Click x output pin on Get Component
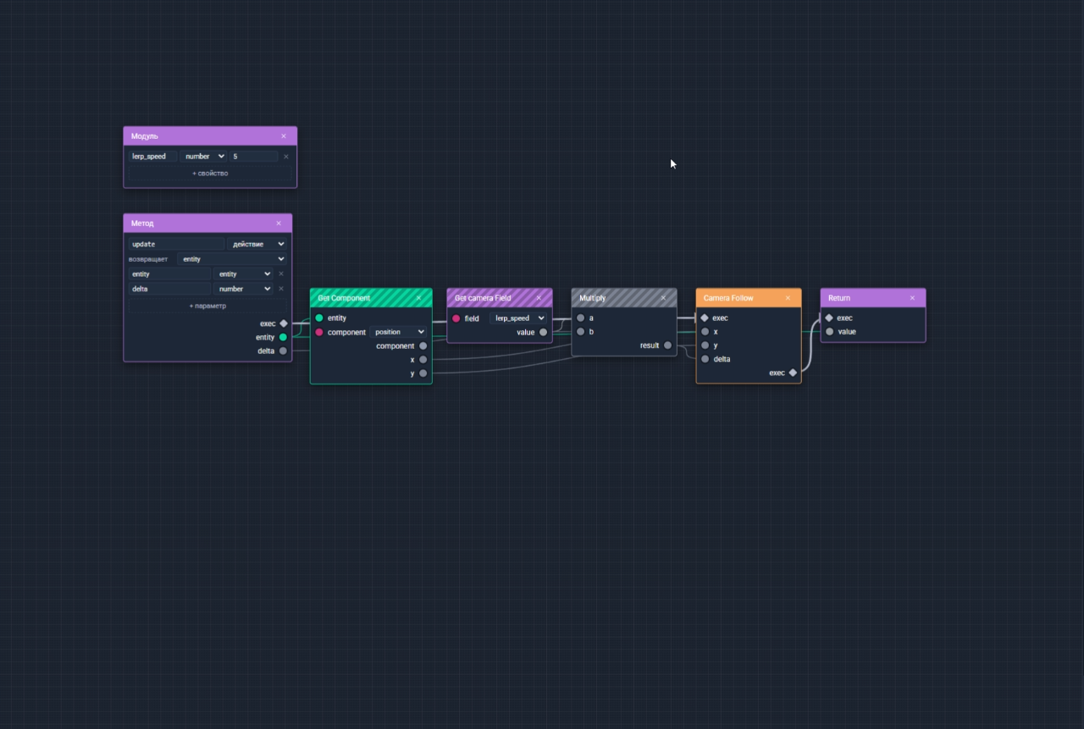This screenshot has width=1084, height=729. click(423, 360)
